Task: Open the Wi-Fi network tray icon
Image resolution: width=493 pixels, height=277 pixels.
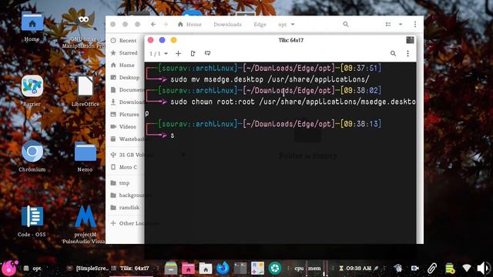Action: tap(467, 268)
